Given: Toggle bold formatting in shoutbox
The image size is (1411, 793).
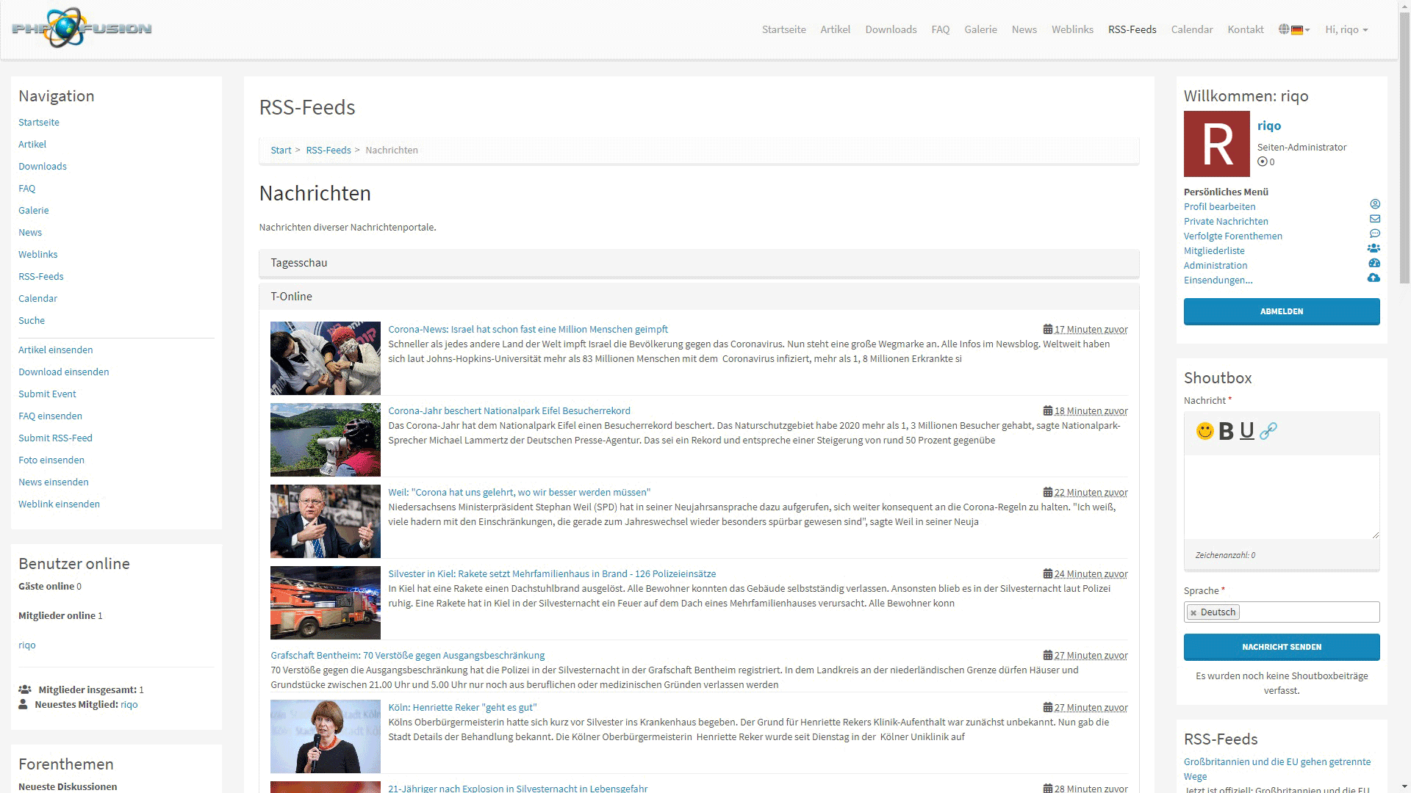Looking at the screenshot, I should (x=1226, y=431).
